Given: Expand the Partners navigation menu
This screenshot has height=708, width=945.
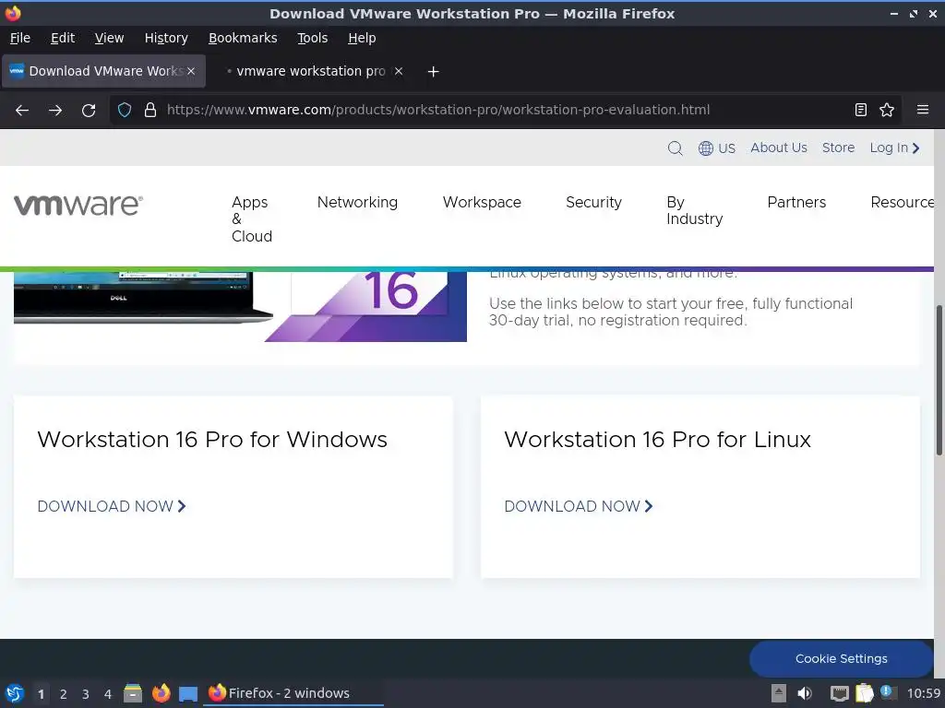Looking at the screenshot, I should (796, 202).
